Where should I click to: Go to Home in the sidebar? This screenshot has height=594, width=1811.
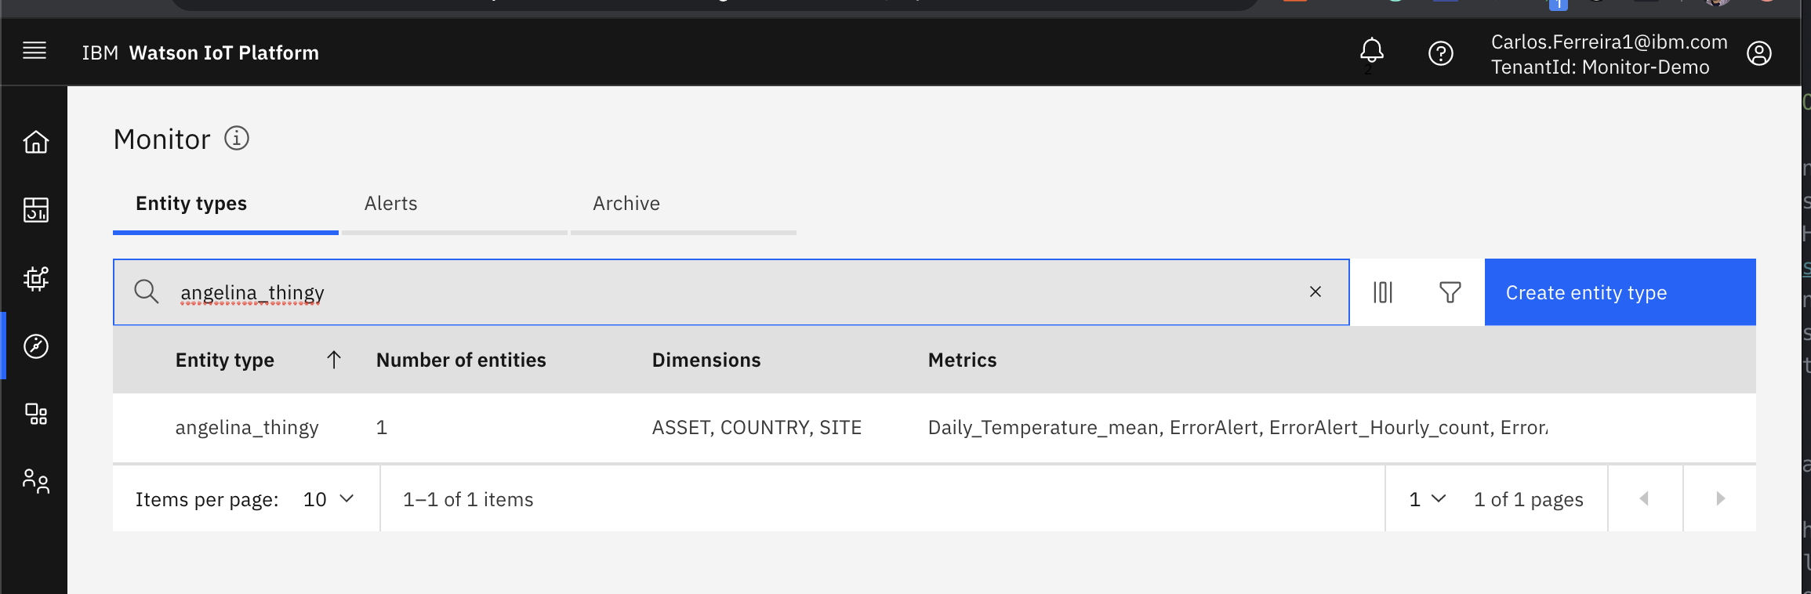pyautogui.click(x=36, y=142)
